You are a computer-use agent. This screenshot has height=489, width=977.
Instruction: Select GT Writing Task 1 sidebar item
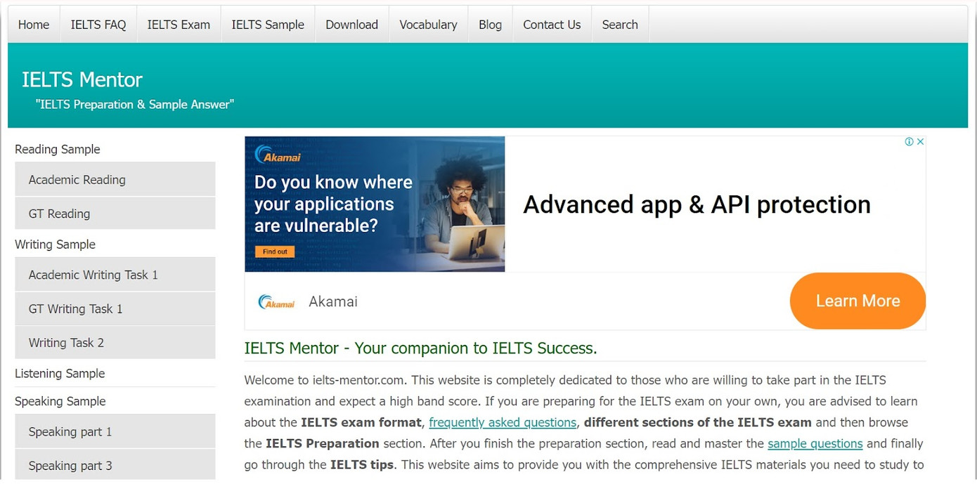point(76,309)
